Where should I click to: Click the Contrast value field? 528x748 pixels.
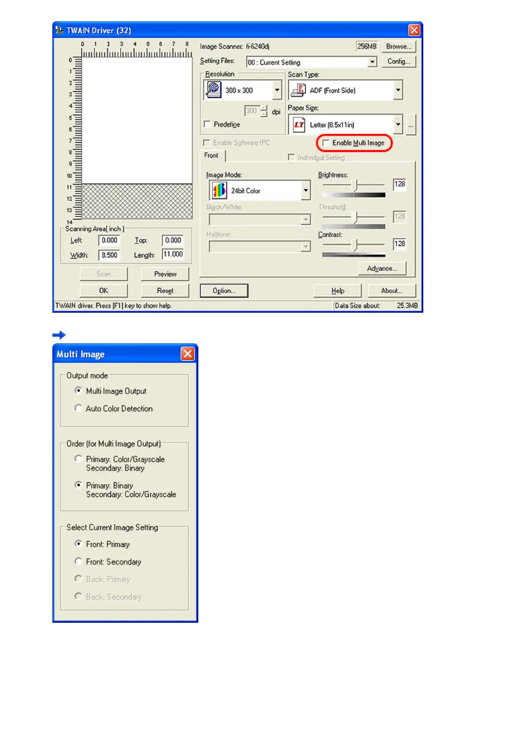point(399,243)
